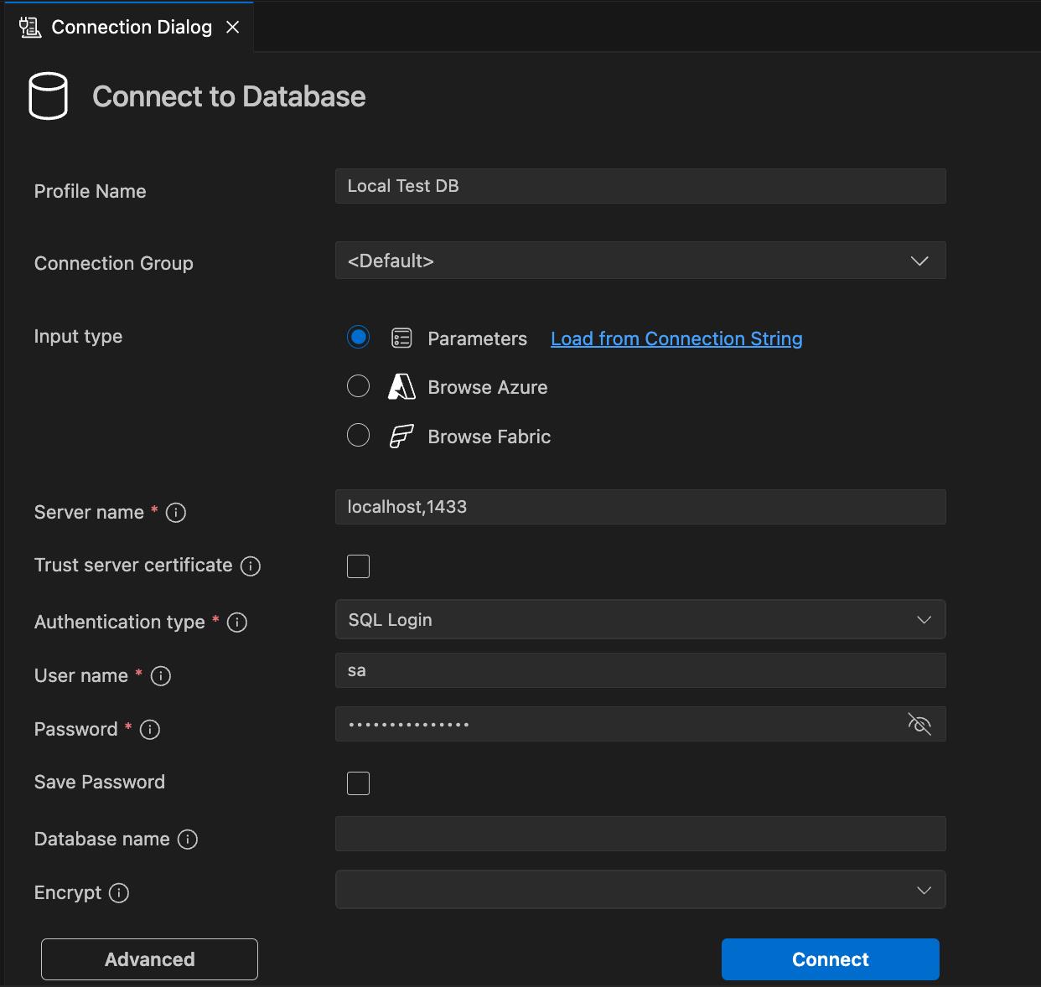
Task: Check the Save Password checkbox
Action: click(x=358, y=783)
